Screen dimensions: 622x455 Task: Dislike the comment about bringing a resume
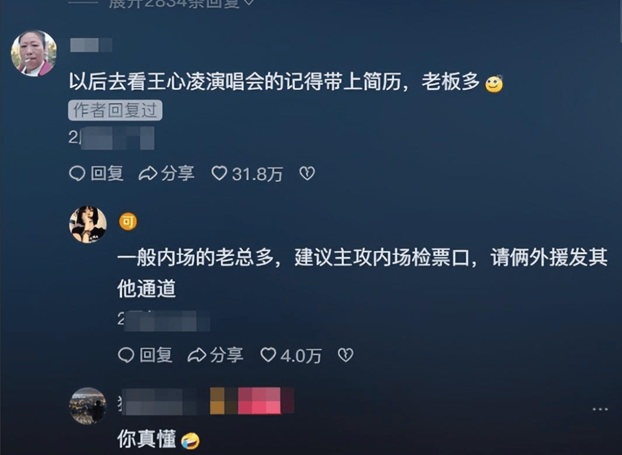[307, 173]
